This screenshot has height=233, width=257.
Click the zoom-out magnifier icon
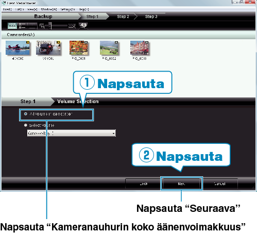click(x=42, y=26)
